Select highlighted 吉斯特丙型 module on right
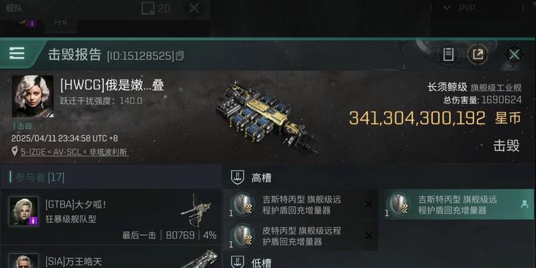Screen dimensions: 536x268 click(458, 204)
